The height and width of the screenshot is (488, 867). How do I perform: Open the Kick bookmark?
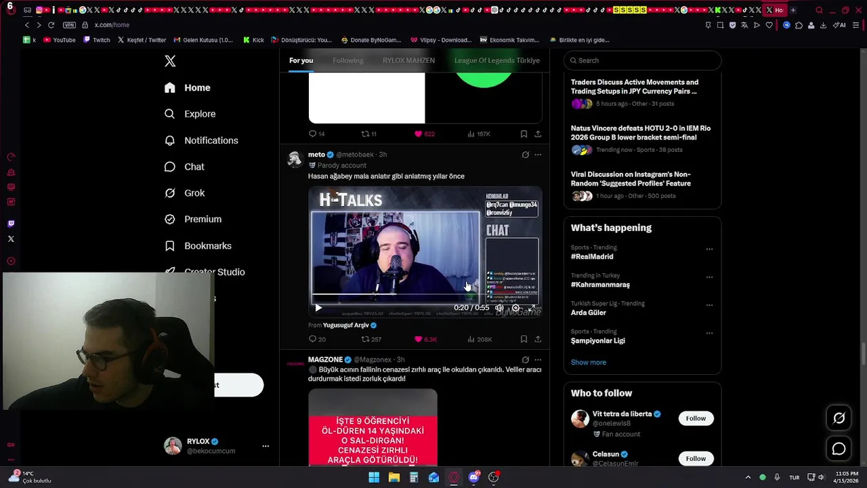253,40
